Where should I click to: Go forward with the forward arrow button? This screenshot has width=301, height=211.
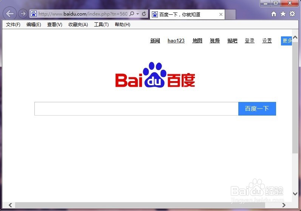[23, 14]
